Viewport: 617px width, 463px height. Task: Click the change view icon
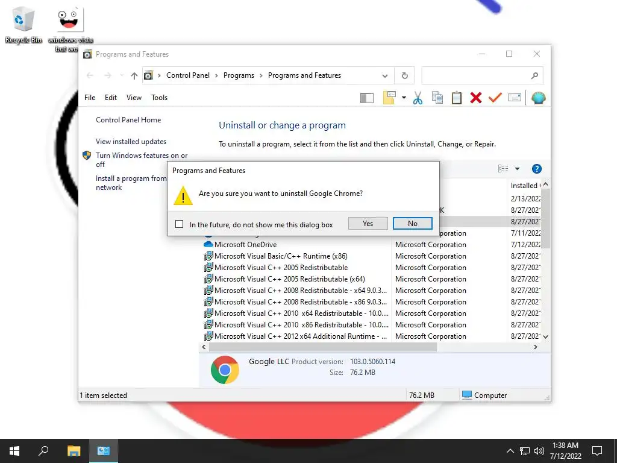tap(503, 169)
